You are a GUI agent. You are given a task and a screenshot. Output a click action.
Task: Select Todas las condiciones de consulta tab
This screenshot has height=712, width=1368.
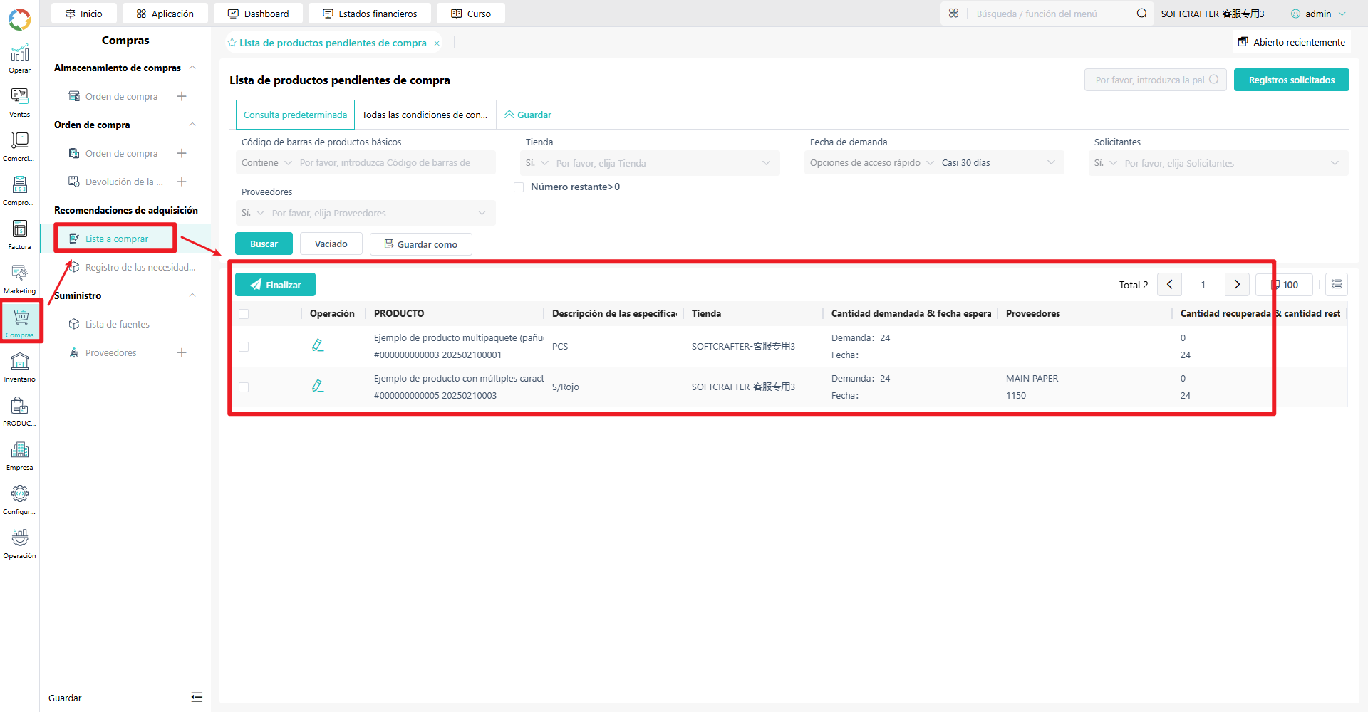click(425, 115)
